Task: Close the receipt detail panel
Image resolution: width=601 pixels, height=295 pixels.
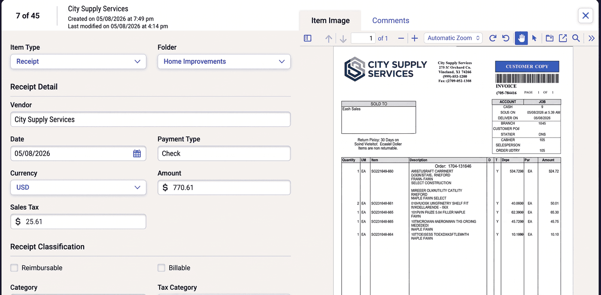Action: pyautogui.click(x=586, y=16)
